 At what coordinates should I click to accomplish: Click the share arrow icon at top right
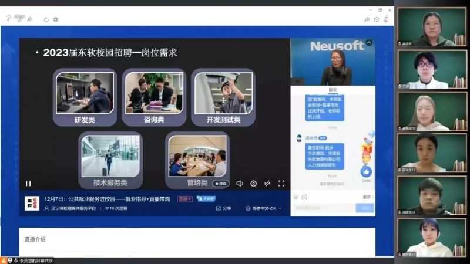[367, 19]
